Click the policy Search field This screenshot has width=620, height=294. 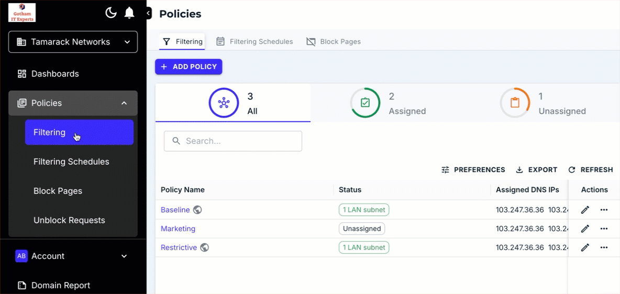pyautogui.click(x=233, y=141)
